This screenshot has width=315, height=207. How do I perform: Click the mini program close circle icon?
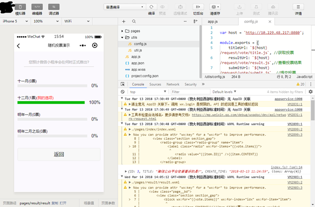tap(94, 46)
